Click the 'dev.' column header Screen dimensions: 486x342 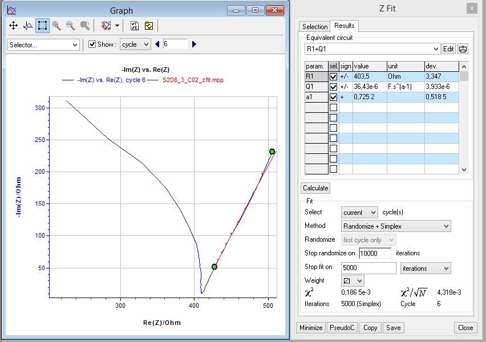442,66
